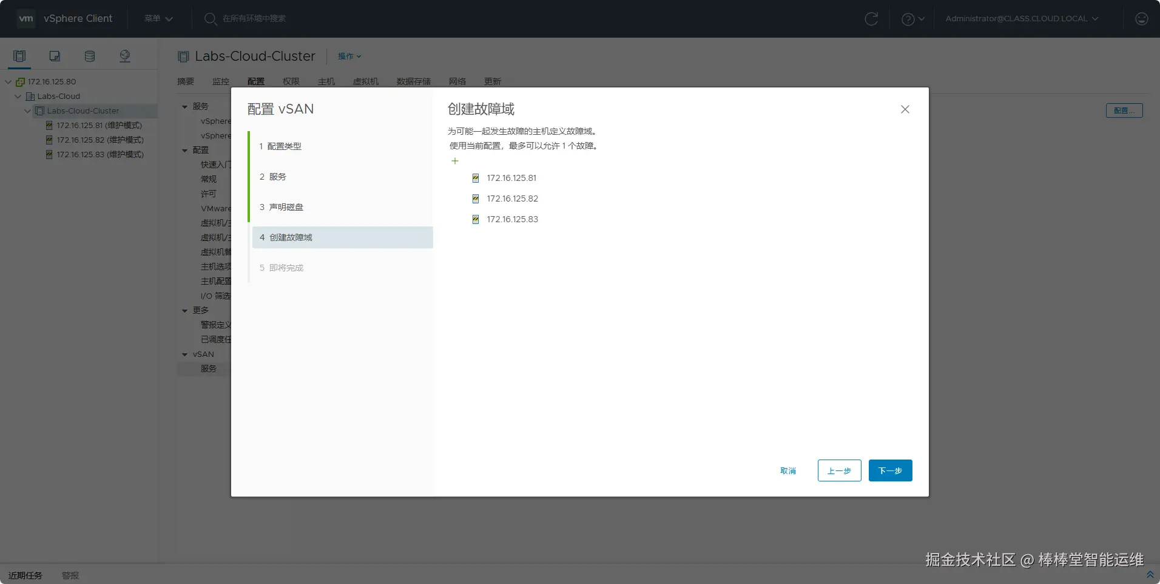1160x584 pixels.
Task: Select wizard step 5 即将完成
Action: (342, 268)
